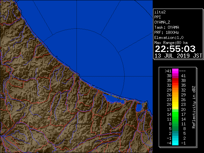204x153 pixels.
Task: Select the cyan -4 to -1 dBZ swatch
Action: (x=175, y=143)
